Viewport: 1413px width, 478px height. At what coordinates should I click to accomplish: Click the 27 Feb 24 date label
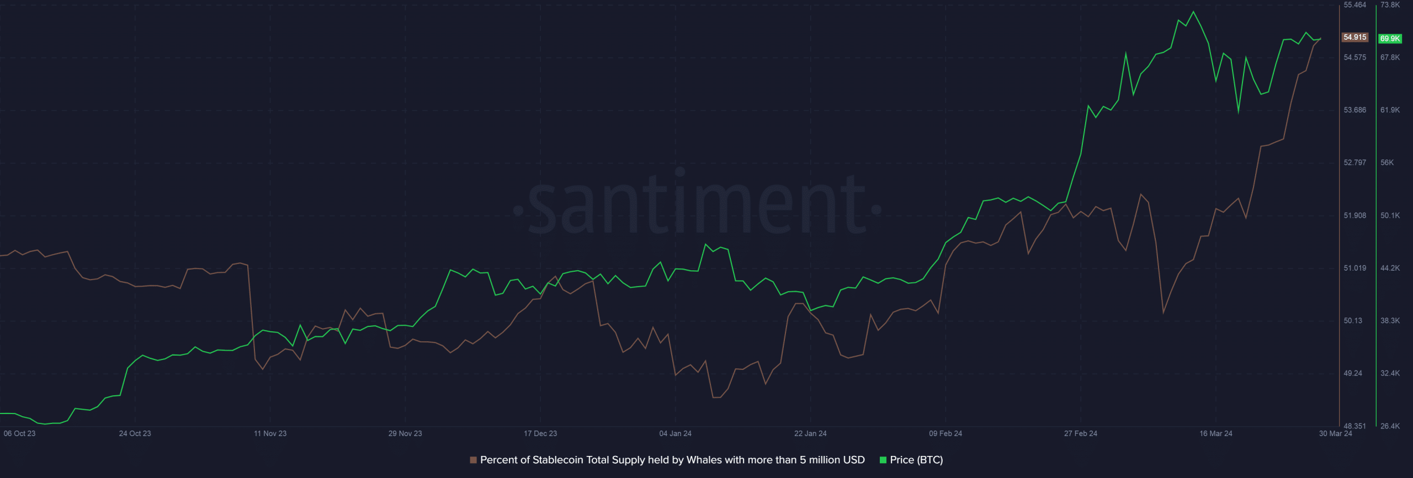(1081, 433)
